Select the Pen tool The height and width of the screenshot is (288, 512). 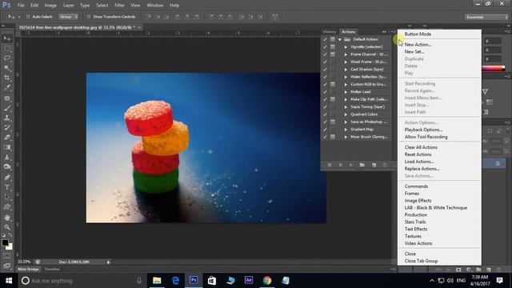7,178
